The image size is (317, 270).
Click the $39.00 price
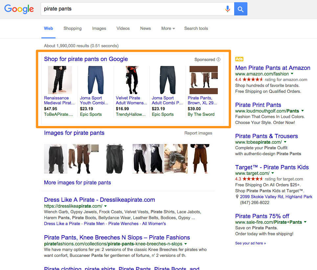pyautogui.click(x=194, y=109)
